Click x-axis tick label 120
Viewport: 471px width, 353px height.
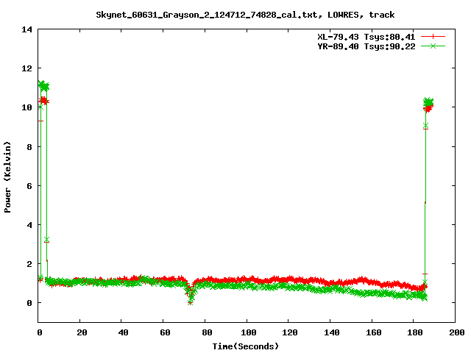[x=290, y=332]
